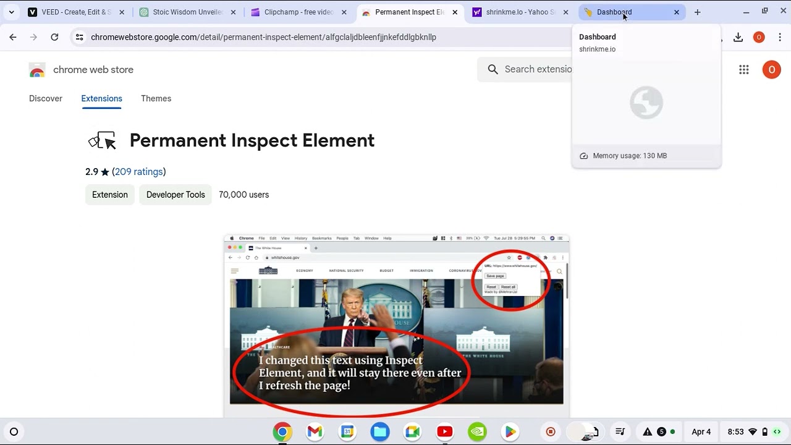Reload the current page
Screen dimensions: 791x445
(54, 37)
